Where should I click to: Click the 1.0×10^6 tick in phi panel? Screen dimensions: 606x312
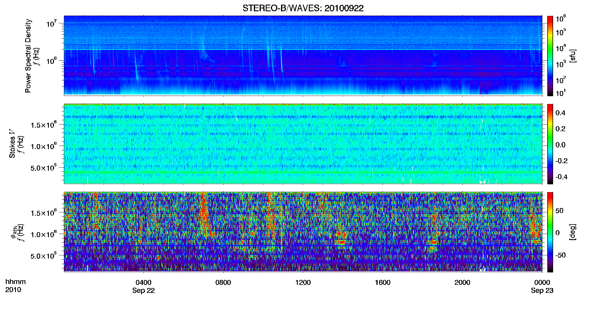click(44, 234)
